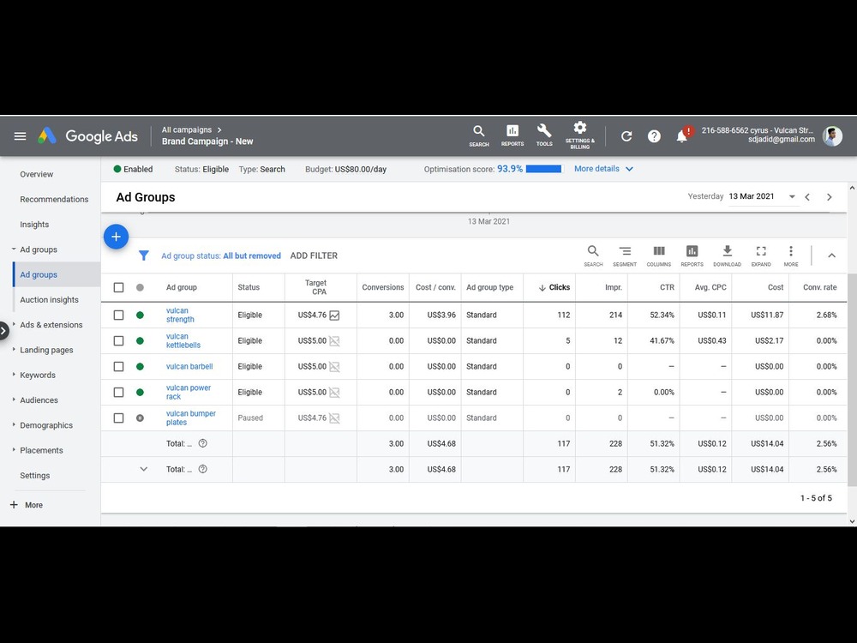Click the All but removed filter
Screen dimensions: 857x643
(x=252, y=255)
